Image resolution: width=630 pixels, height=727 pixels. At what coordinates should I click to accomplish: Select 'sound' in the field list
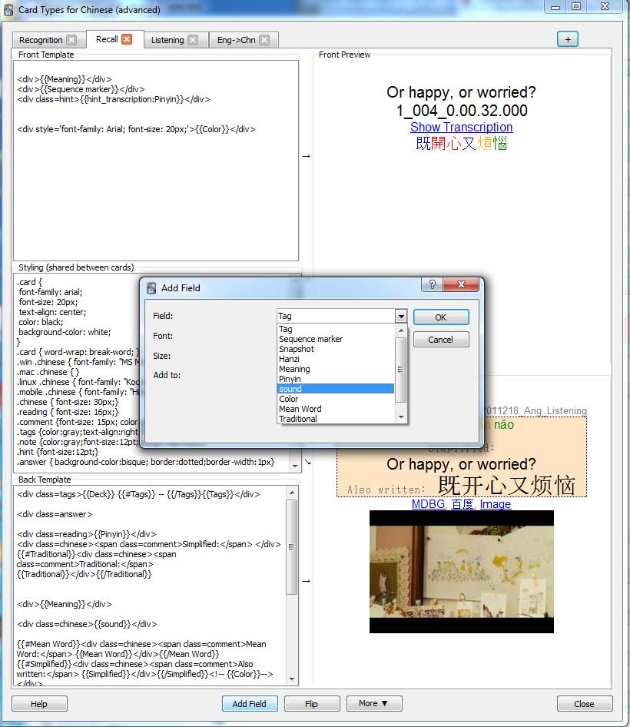click(x=336, y=389)
